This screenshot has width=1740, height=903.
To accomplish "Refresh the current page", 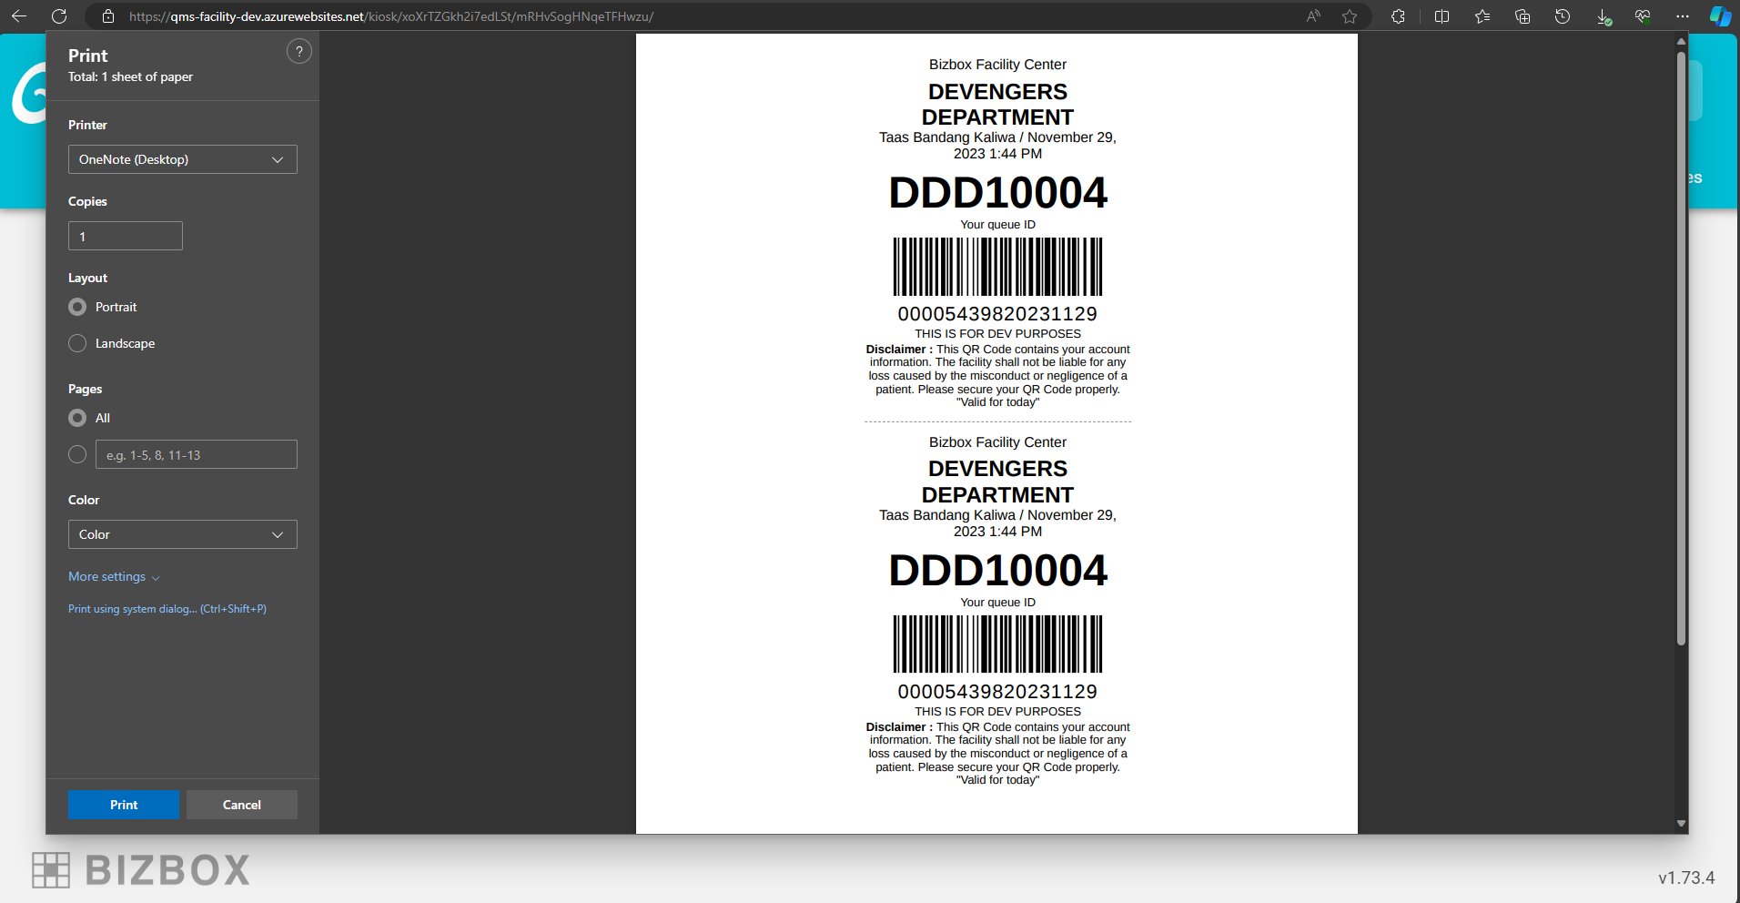I will coord(59,15).
